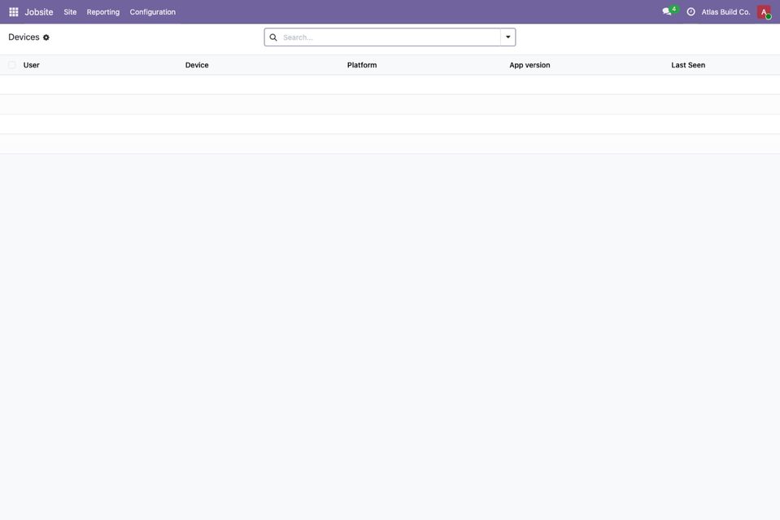Open the activities clock icon

[x=691, y=12]
